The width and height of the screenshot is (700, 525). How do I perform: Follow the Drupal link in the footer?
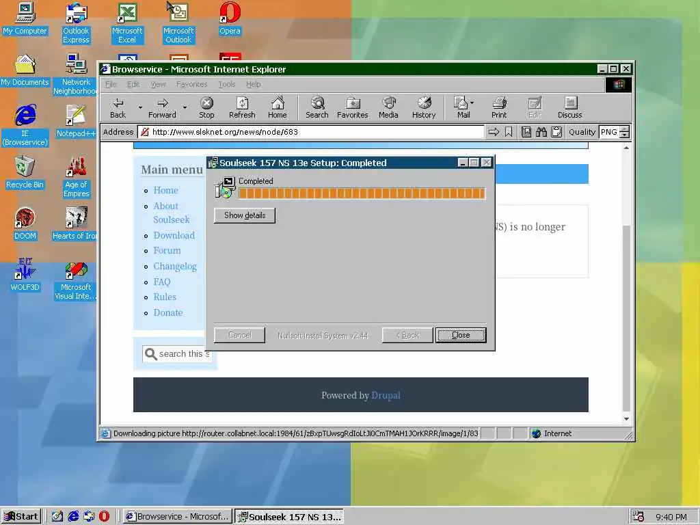tap(386, 396)
